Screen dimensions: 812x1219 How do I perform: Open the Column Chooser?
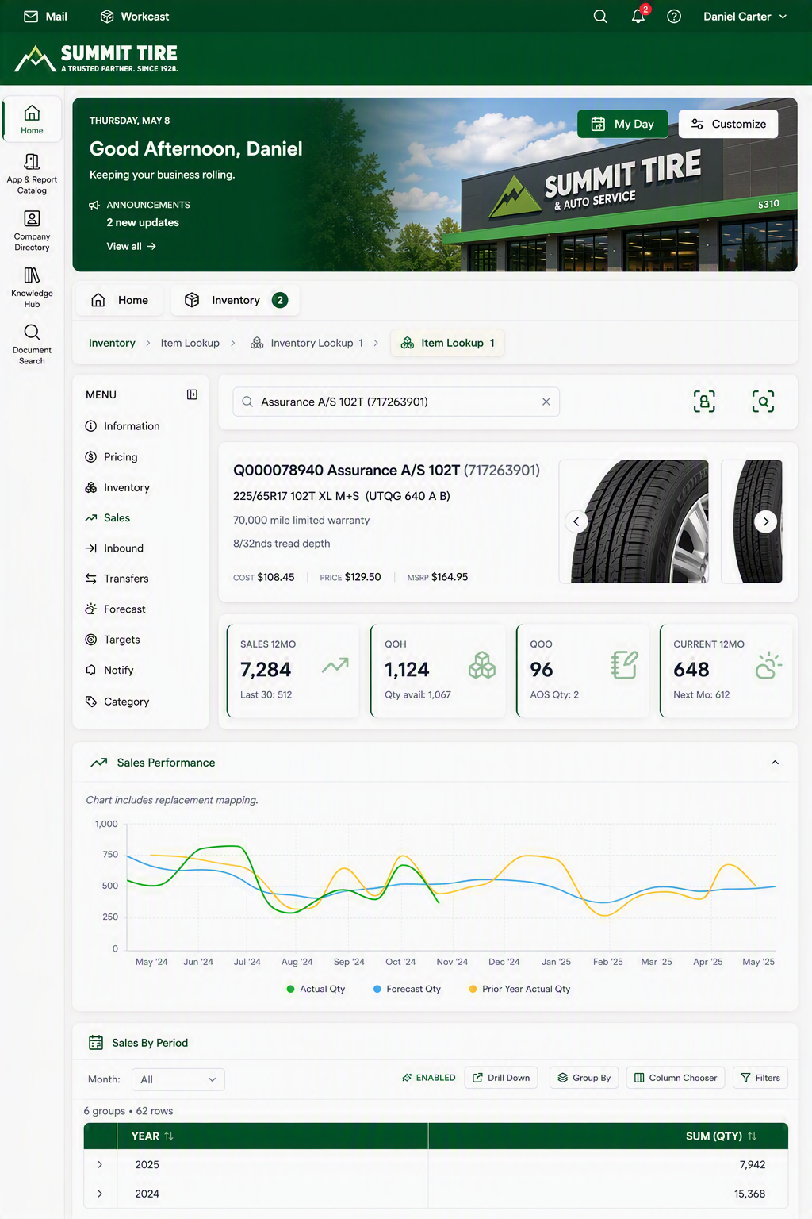(676, 1078)
